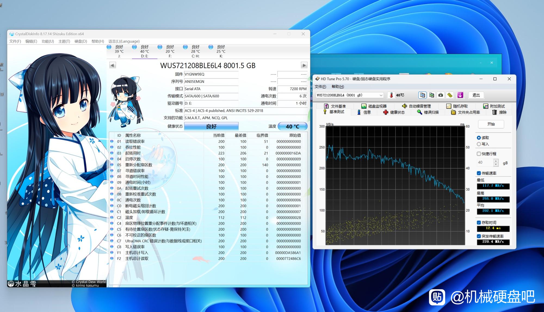Toggle the 传输速率 checkbox
Screen dimensions: 544x312
coord(479,173)
